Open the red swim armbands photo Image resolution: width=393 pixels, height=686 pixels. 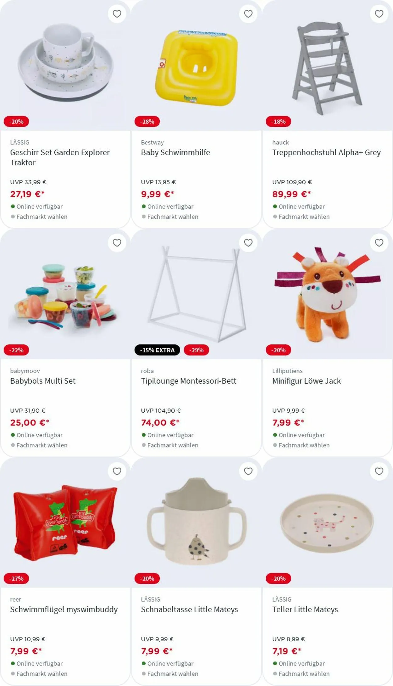65,523
